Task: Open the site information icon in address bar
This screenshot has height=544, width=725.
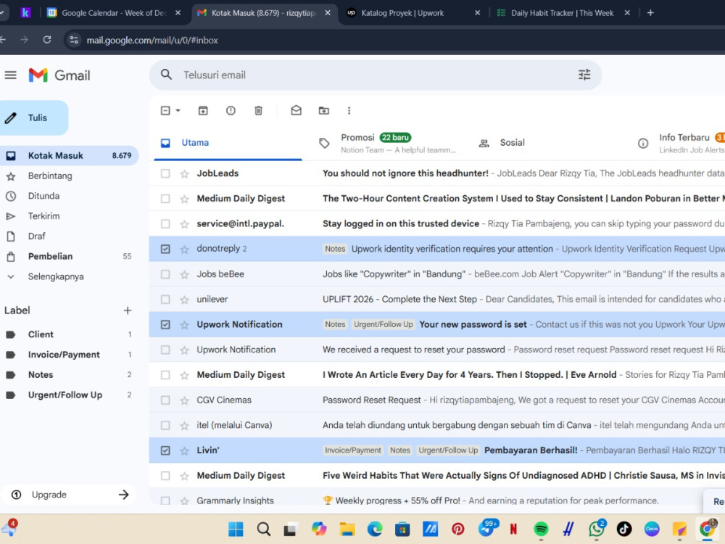Action: click(74, 40)
